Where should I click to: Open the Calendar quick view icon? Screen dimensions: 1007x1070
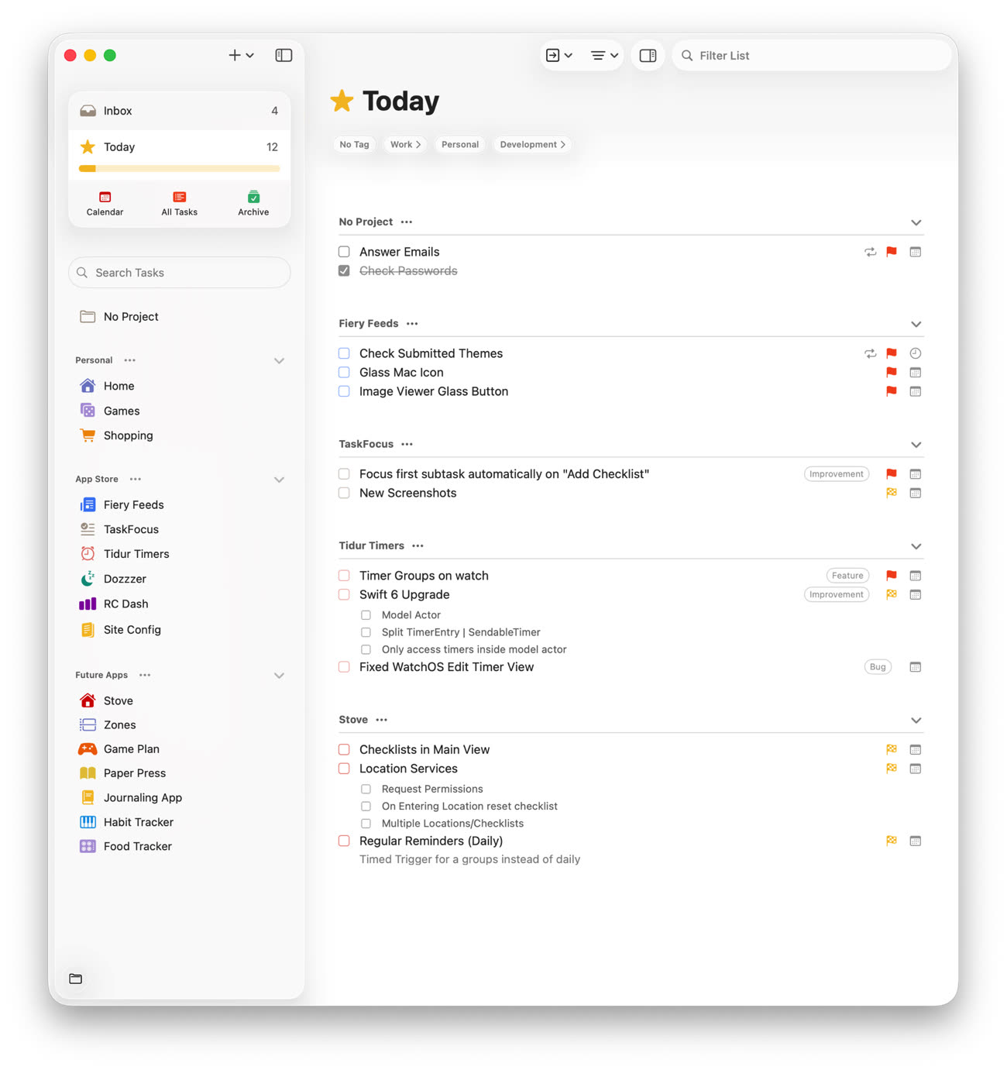105,202
